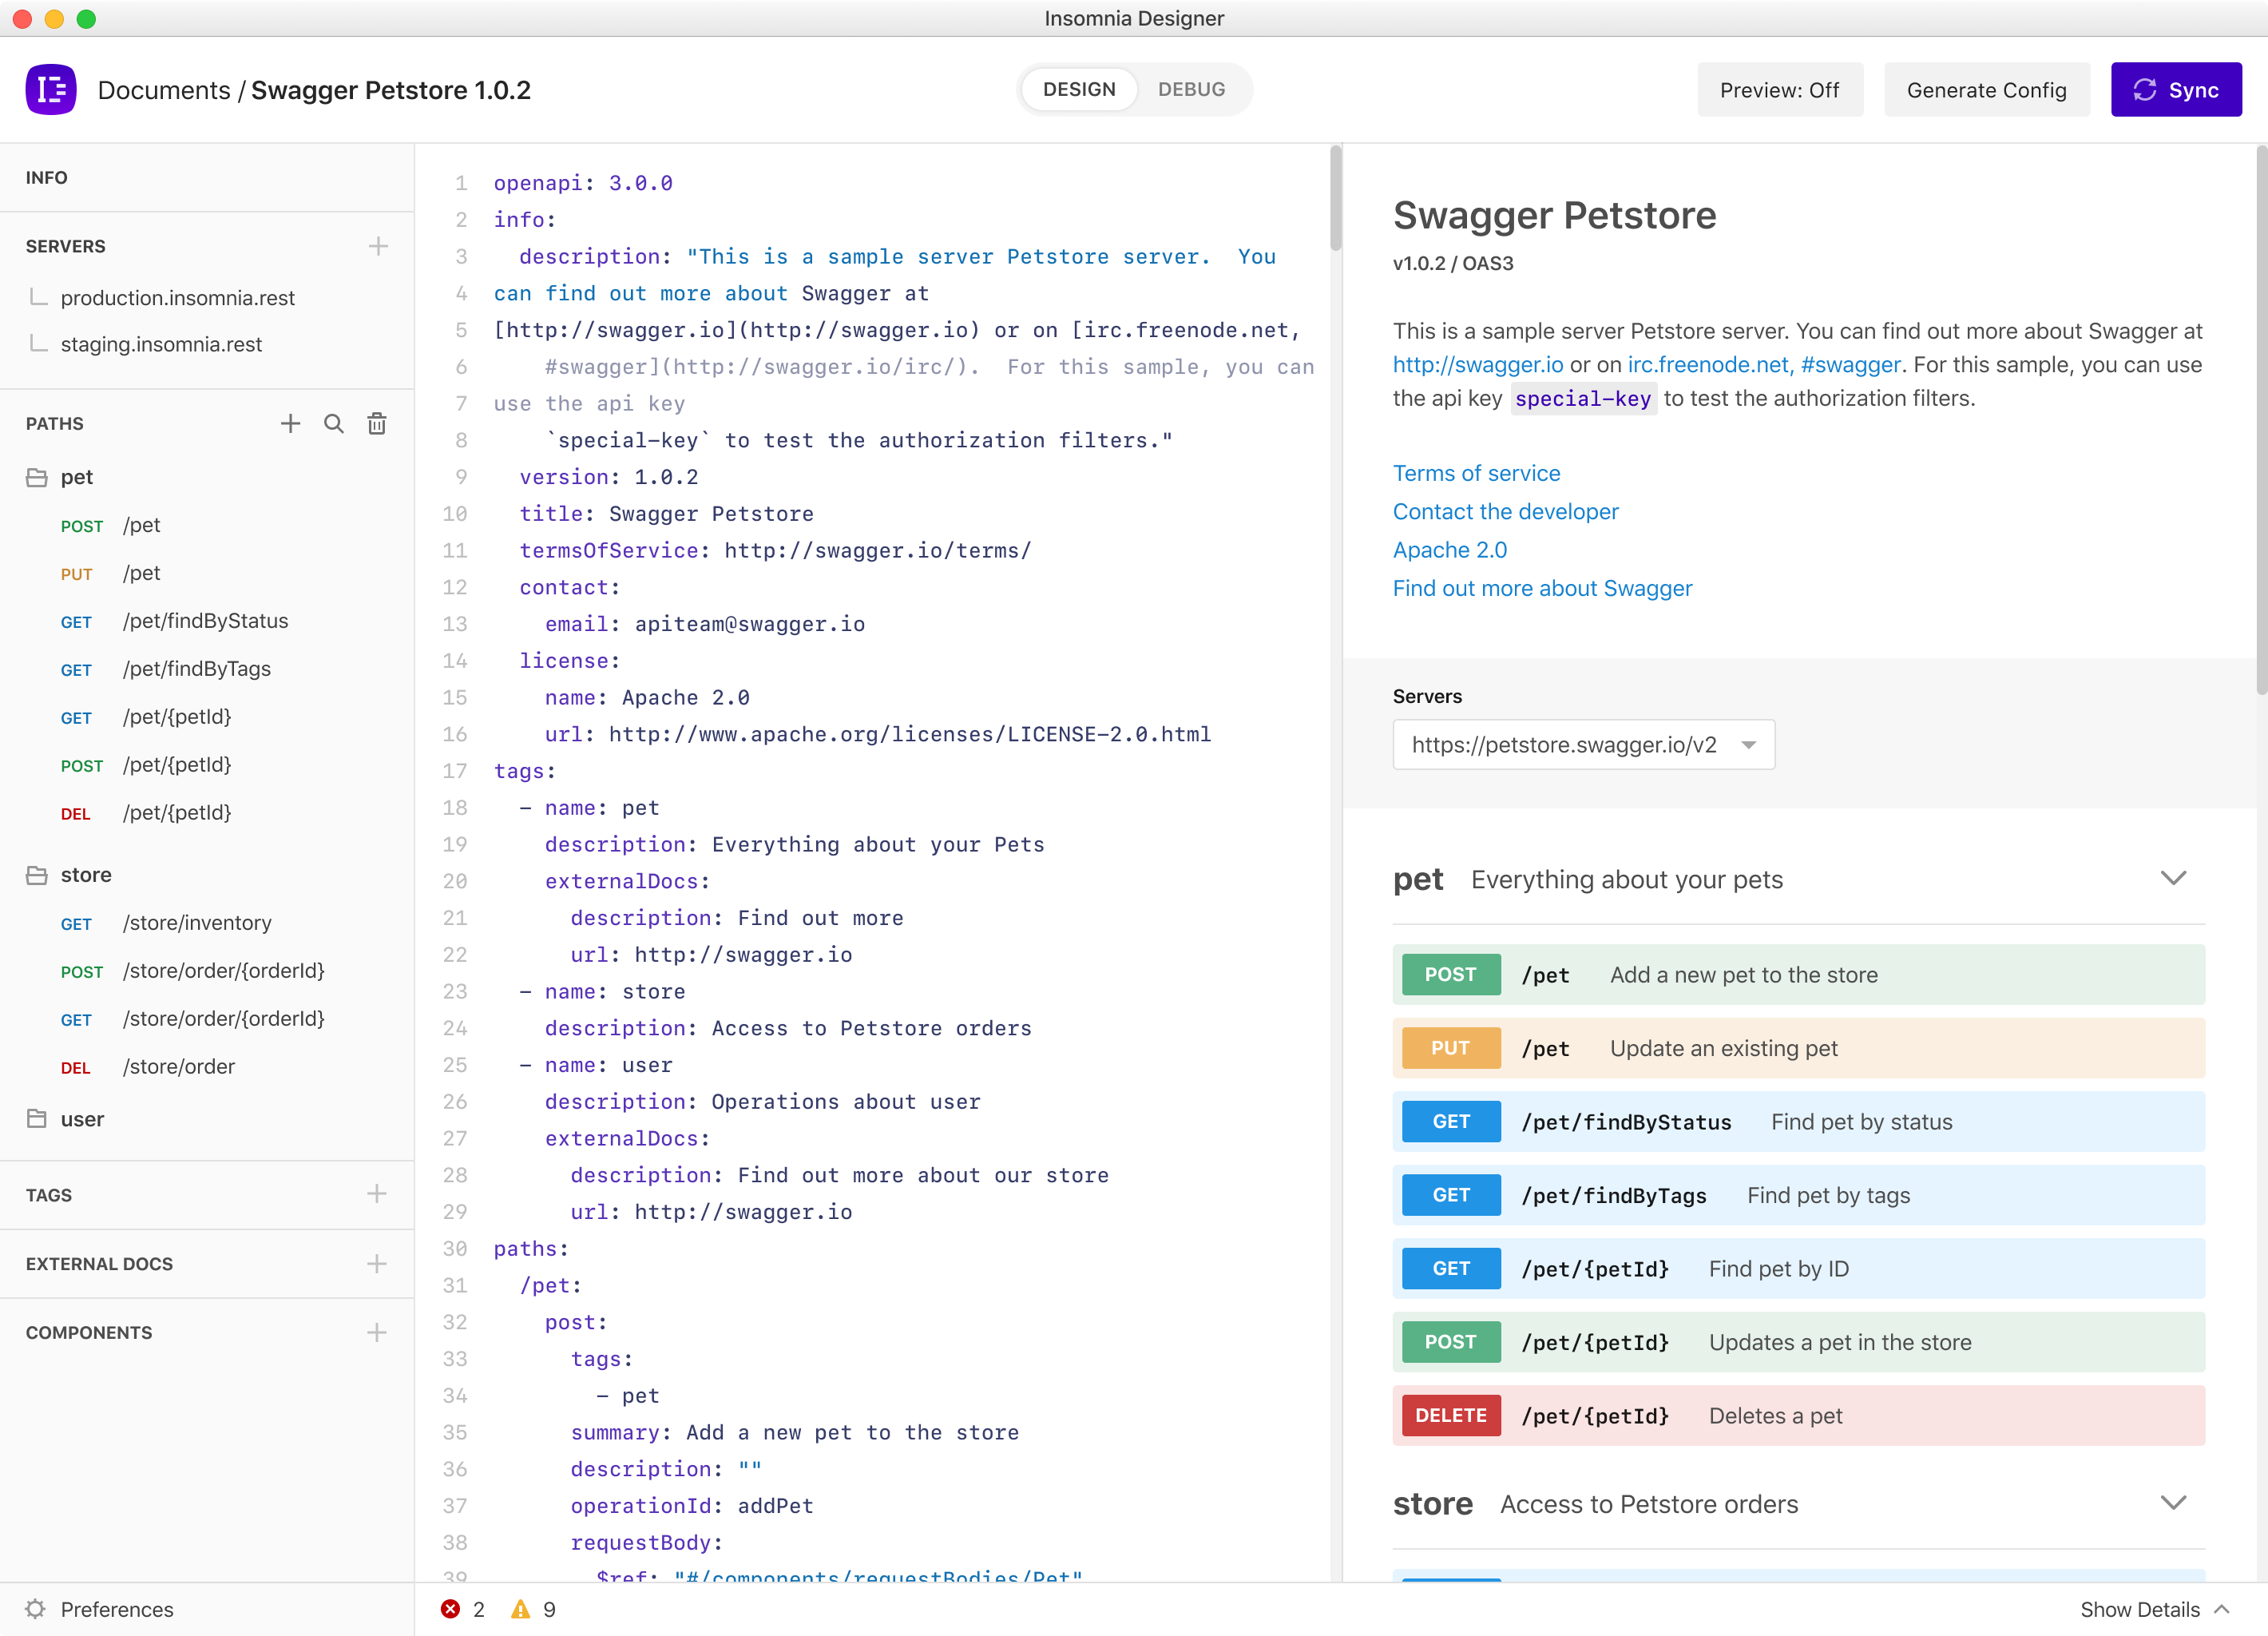Open the Insomnia Designer logo icon
The height and width of the screenshot is (1636, 2268).
click(51, 90)
